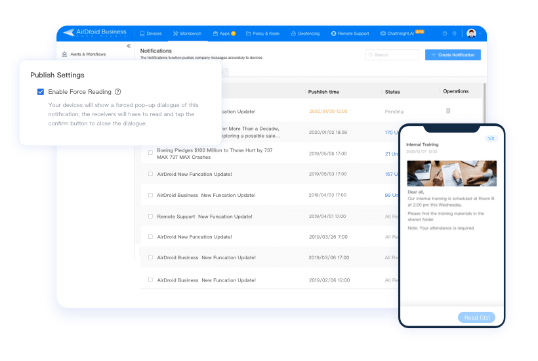This screenshot has height=361, width=538.
Task: Click the notifications table scrollbar
Action: (x=484, y=103)
